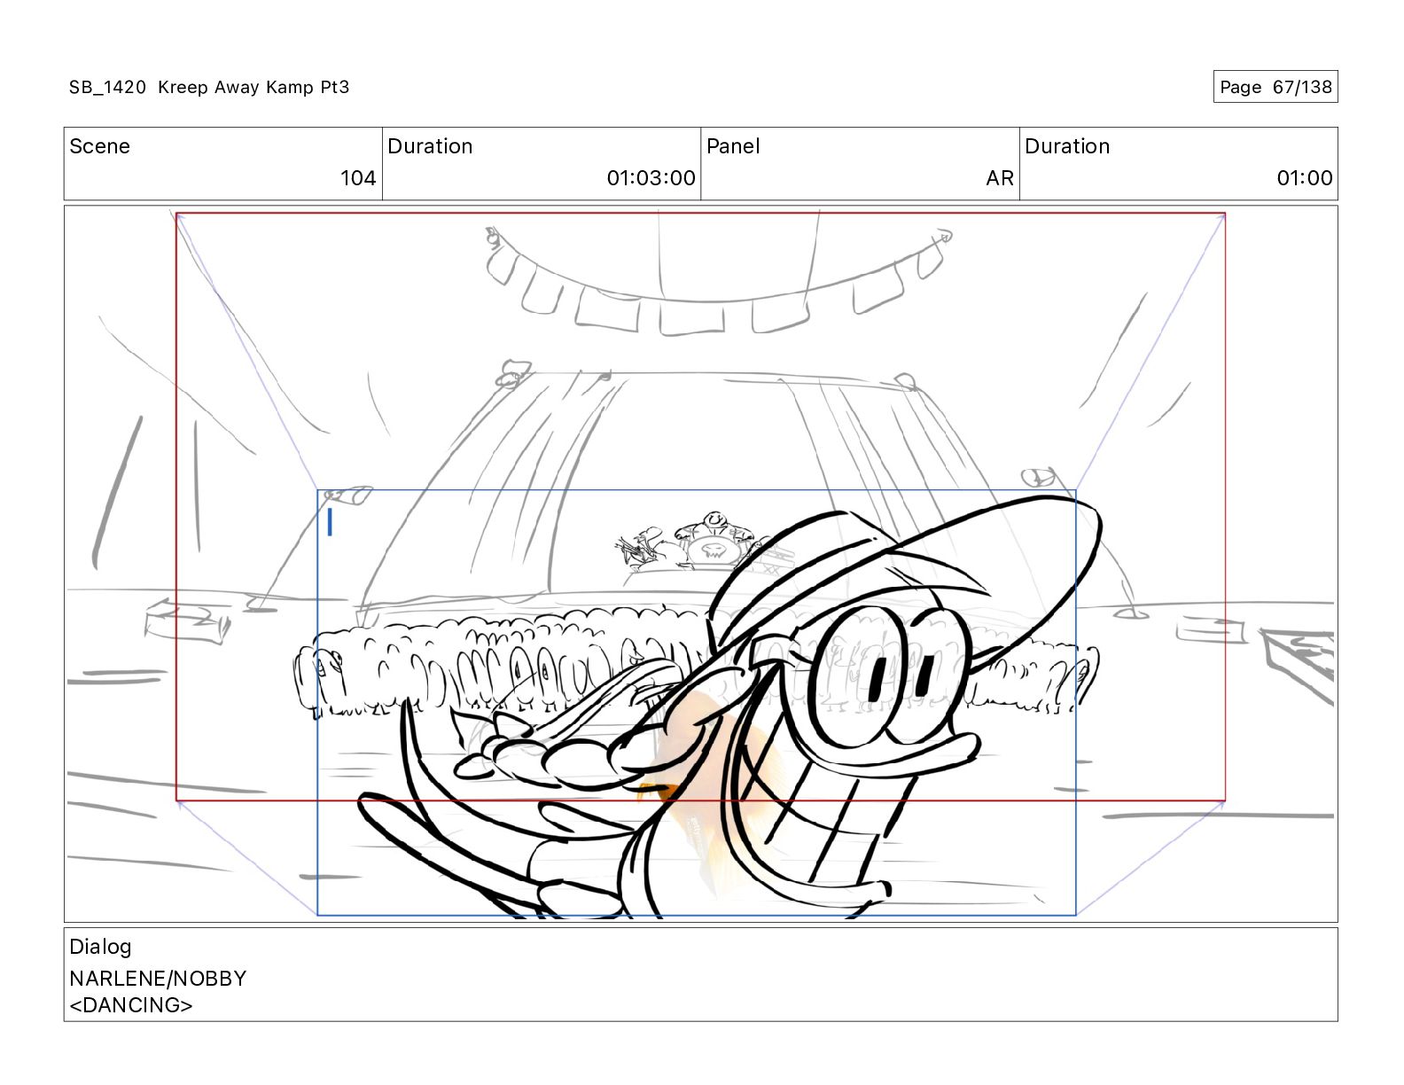Click the 'Scene' label

[x=99, y=146]
